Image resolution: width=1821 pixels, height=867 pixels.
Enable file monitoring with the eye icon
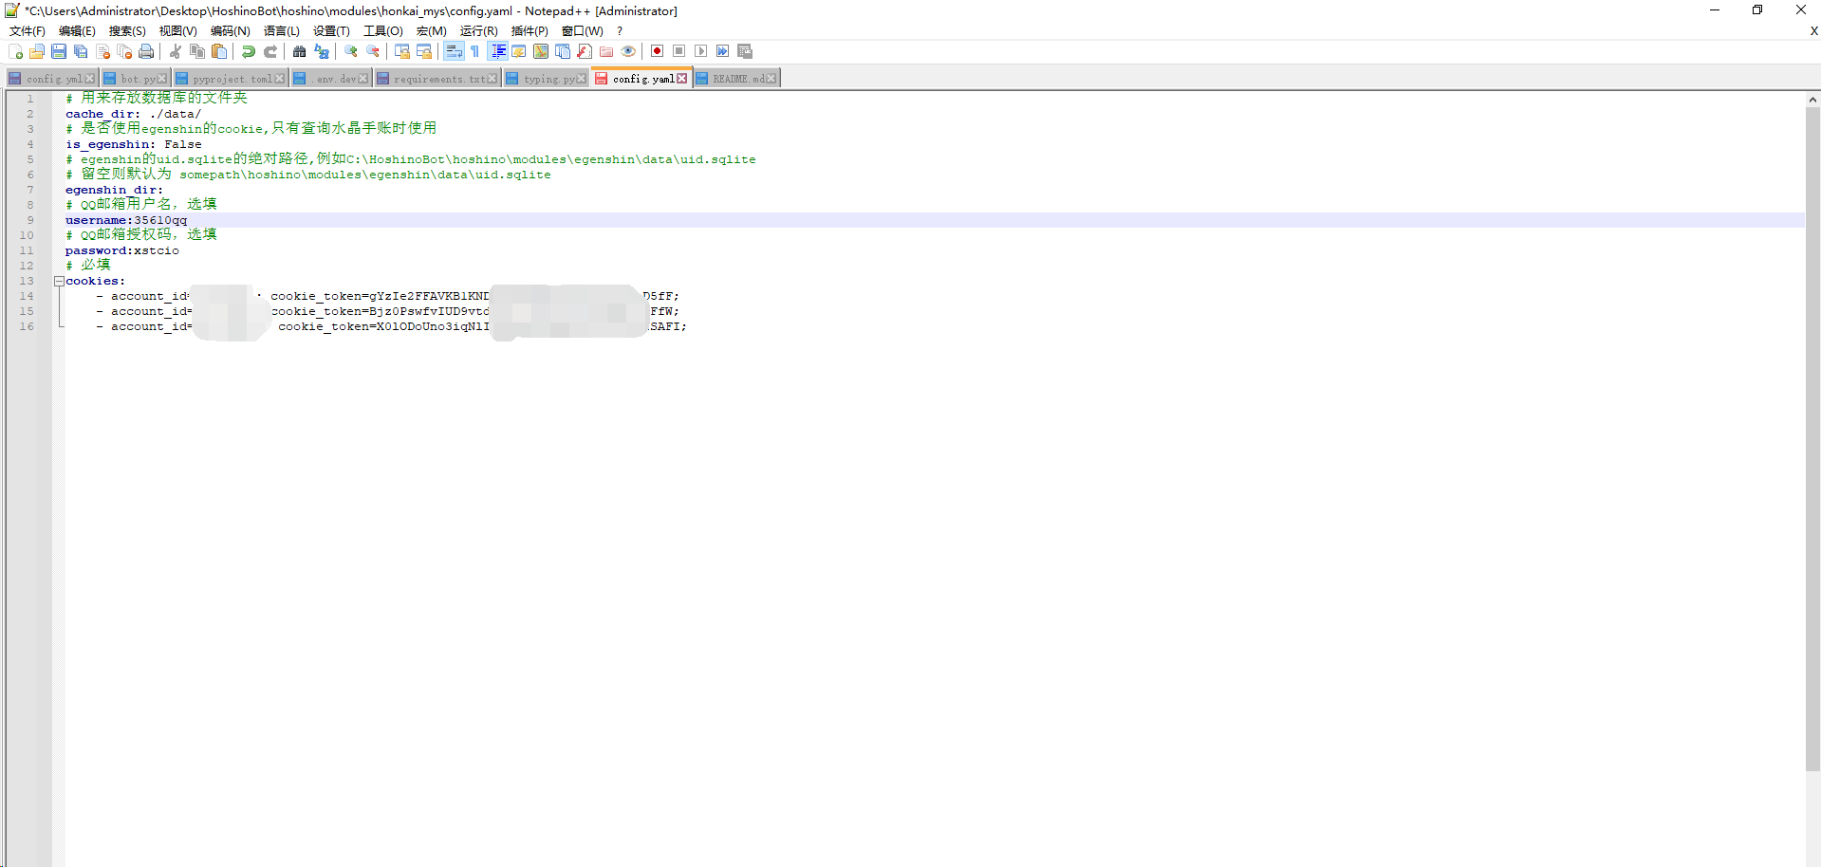(x=628, y=51)
